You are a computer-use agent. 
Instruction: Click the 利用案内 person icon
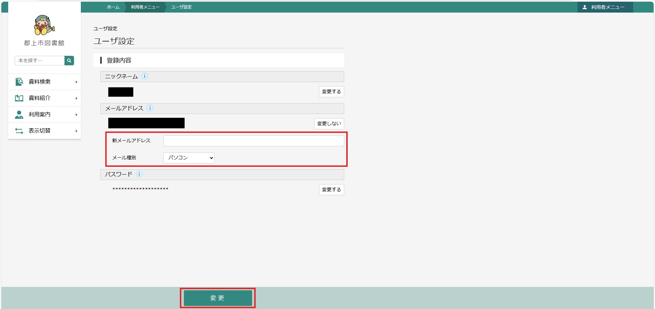point(19,114)
